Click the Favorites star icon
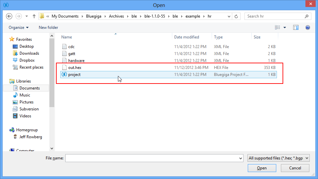Image resolution: width=318 pixels, height=179 pixels. (12, 39)
